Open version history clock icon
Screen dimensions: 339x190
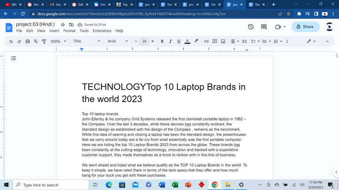(x=251, y=27)
